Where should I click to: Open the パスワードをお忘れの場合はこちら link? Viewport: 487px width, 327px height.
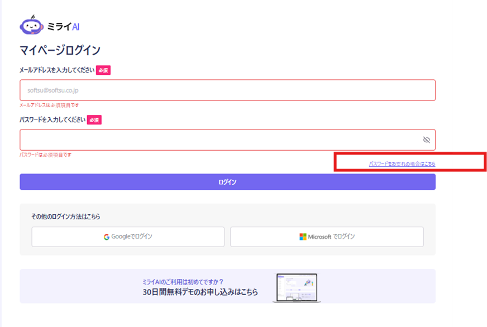pos(402,164)
